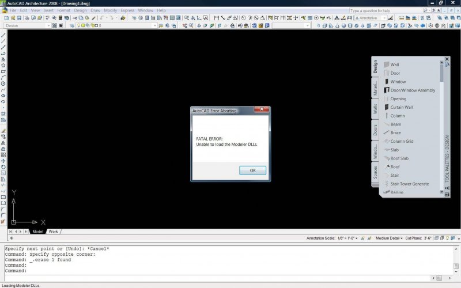
Task: Click the Cut scissors icon in the toolbar
Action: 75,18
